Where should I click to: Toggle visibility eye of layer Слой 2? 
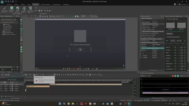coord(1,90)
